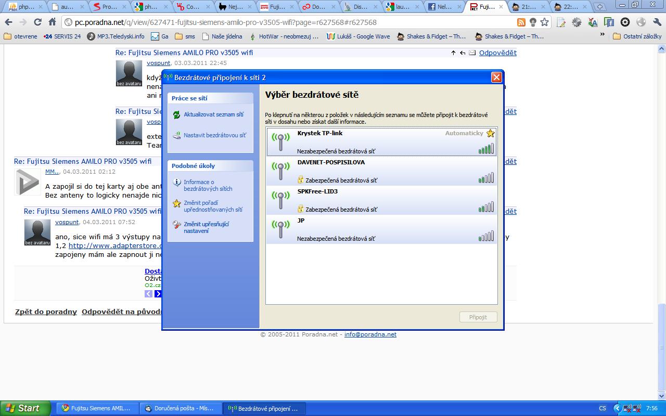Go back in Chrome
Image resolution: width=666 pixels, height=416 pixels.
(x=9, y=22)
